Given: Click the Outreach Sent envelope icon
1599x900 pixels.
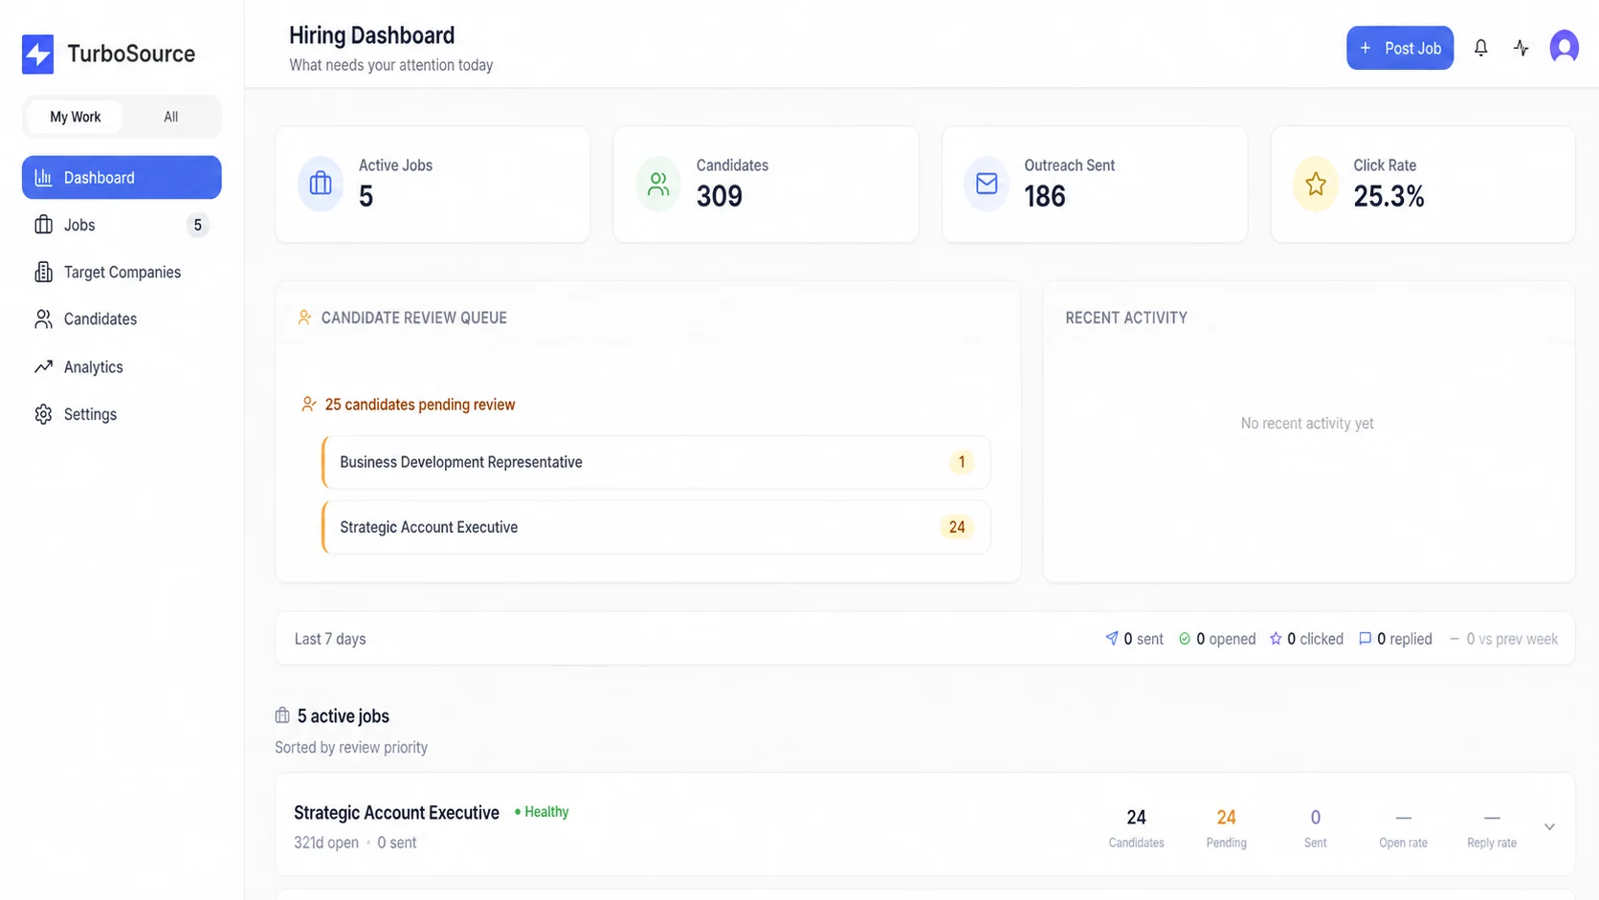Looking at the screenshot, I should click(x=987, y=184).
